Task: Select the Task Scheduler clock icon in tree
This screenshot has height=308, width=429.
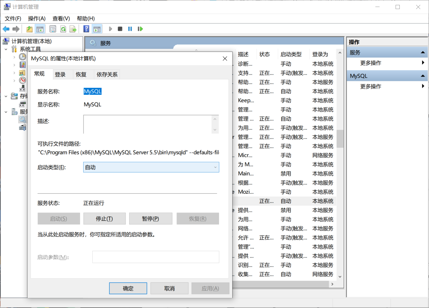Action: click(x=23, y=56)
